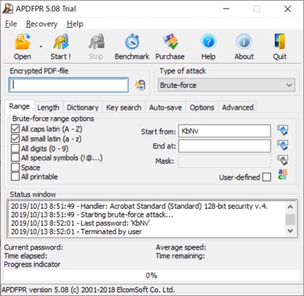The width and height of the screenshot is (304, 296).
Task: Switch to the Auto-save tab
Action: tap(166, 107)
